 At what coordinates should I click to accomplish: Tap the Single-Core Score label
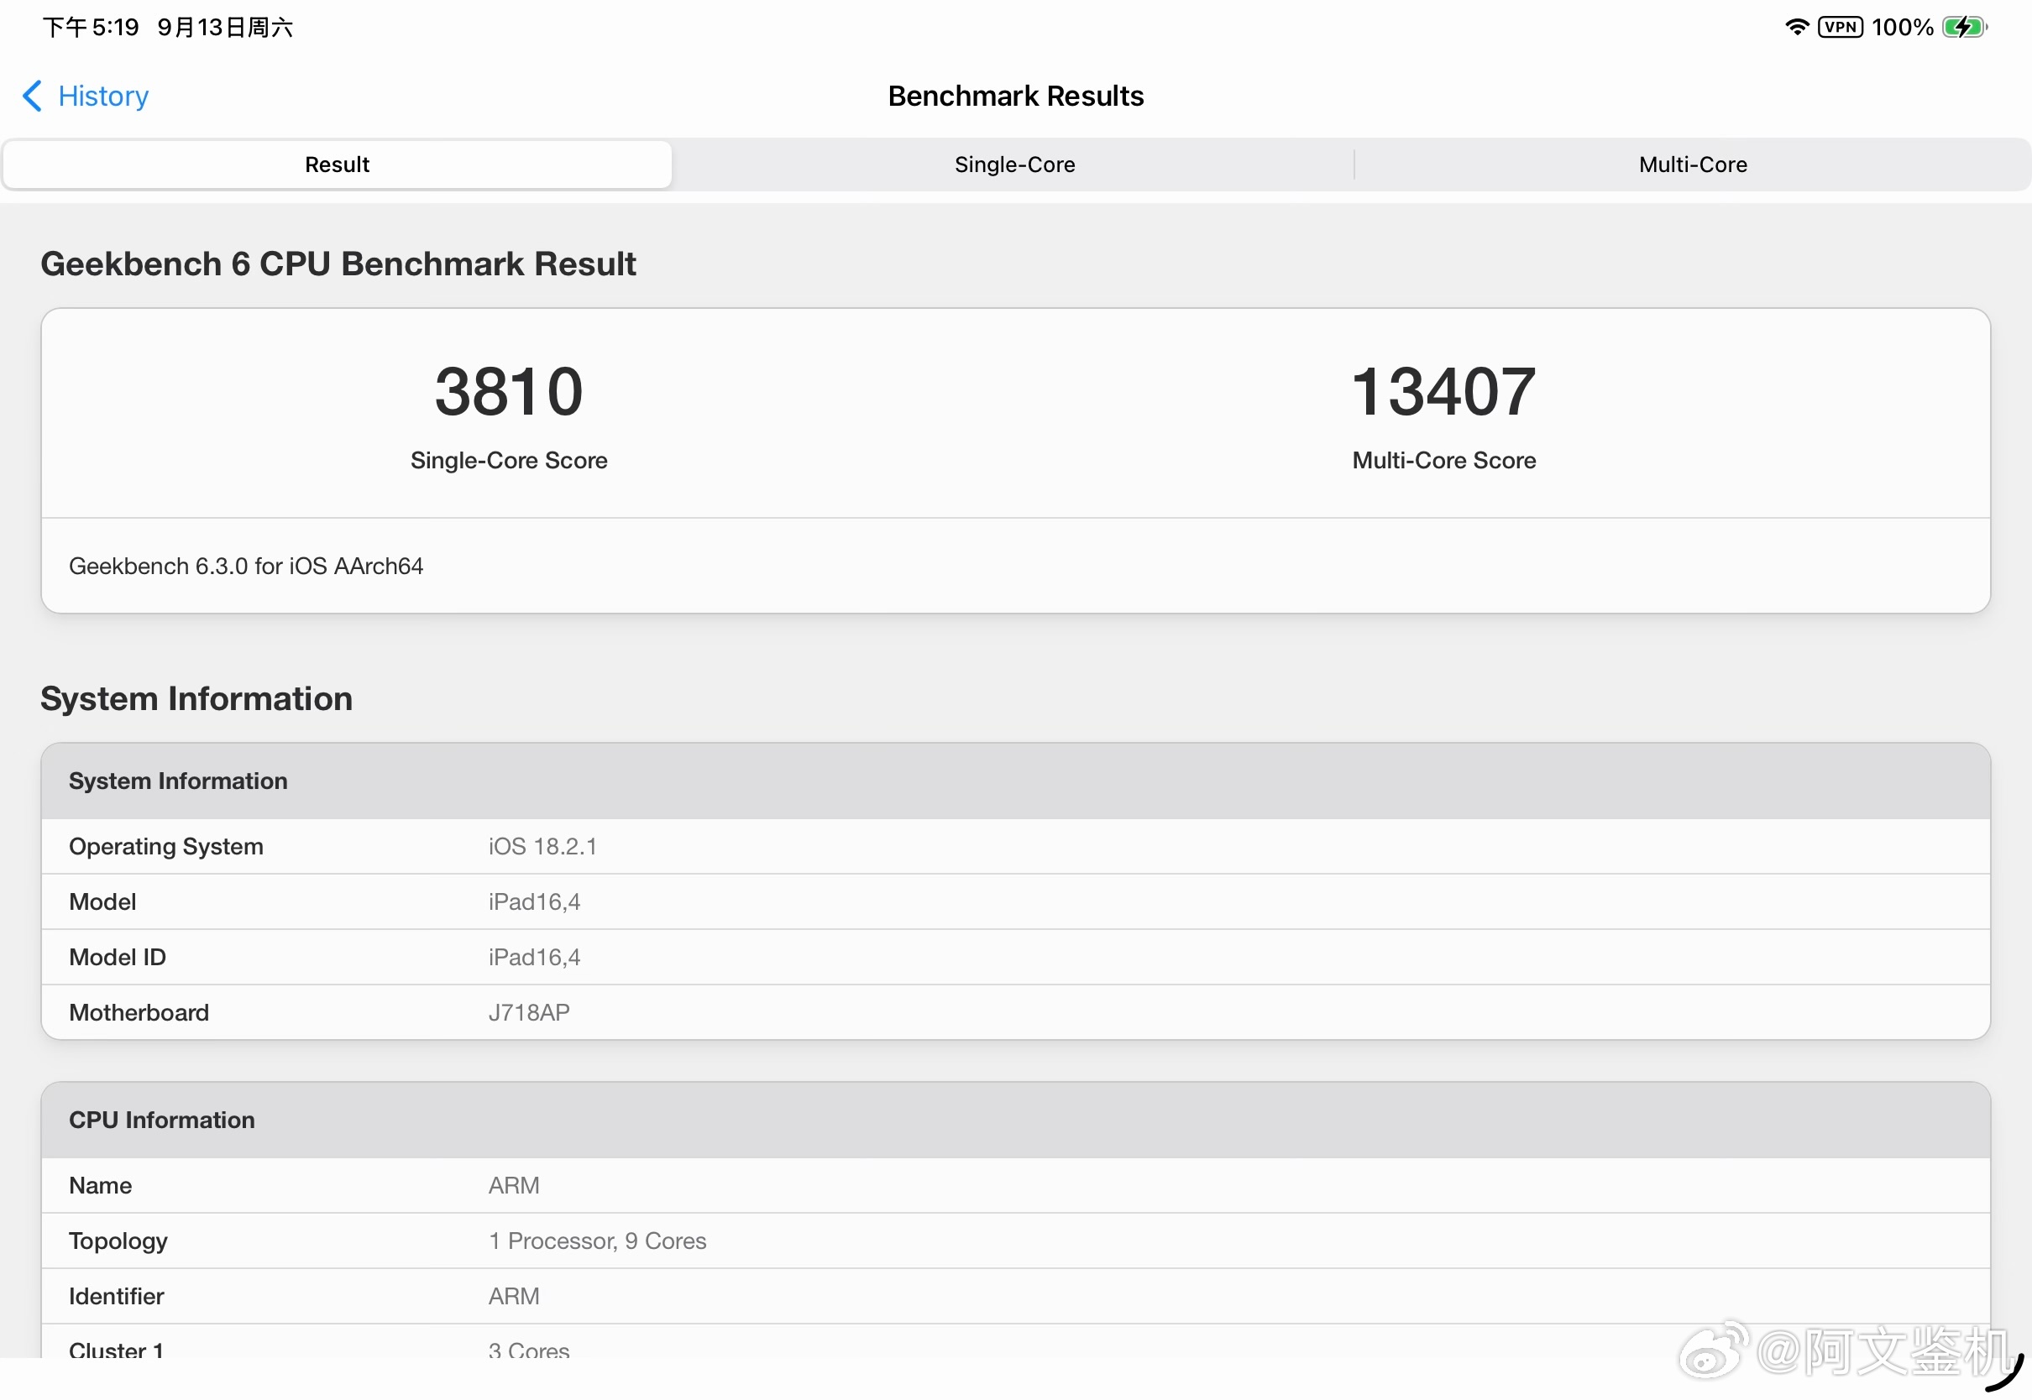click(509, 460)
